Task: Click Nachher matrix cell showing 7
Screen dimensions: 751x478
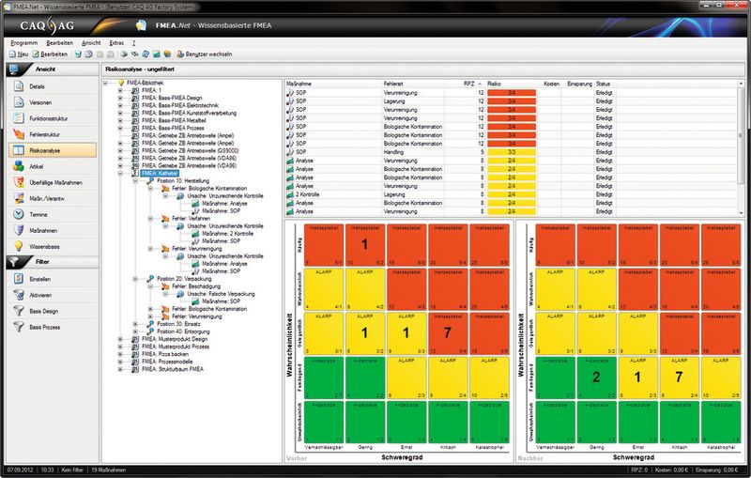Action: (679, 378)
